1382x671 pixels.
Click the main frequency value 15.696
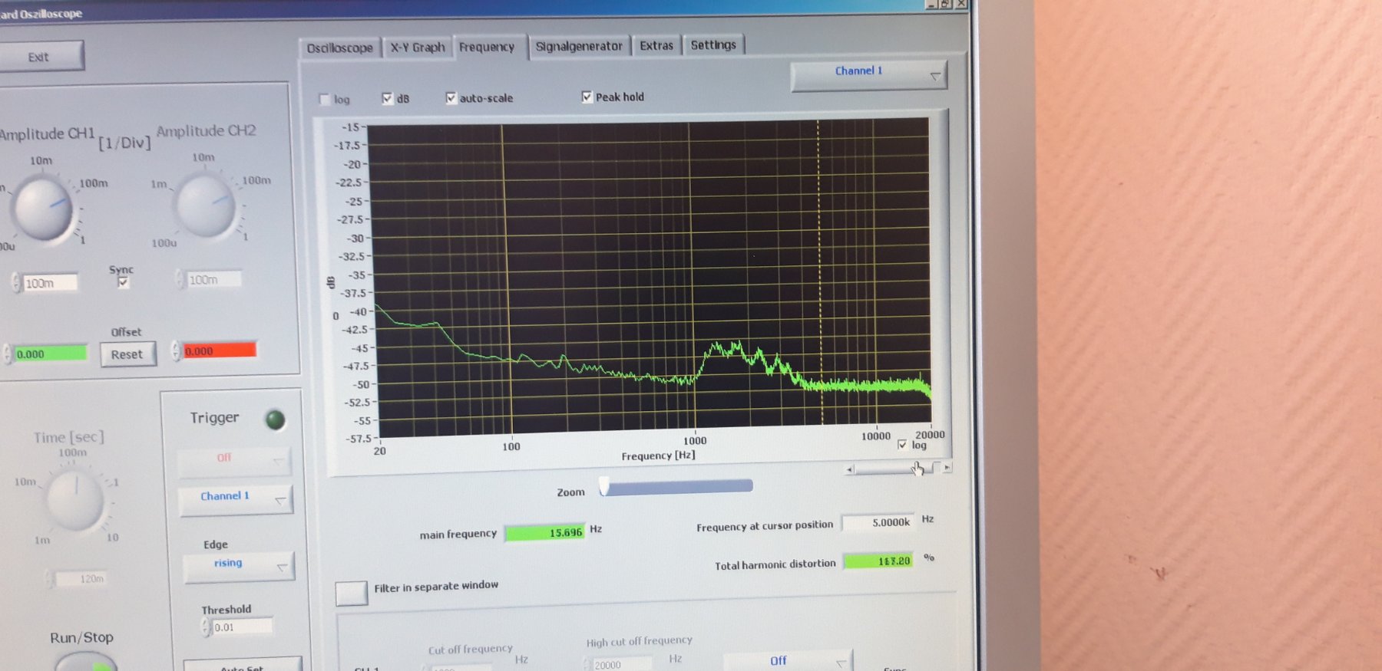coord(545,532)
